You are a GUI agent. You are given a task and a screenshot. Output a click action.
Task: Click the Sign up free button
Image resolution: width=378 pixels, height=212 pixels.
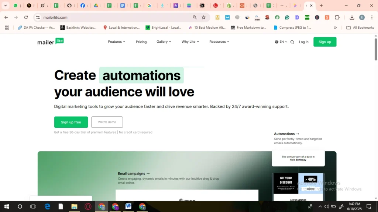point(71,122)
